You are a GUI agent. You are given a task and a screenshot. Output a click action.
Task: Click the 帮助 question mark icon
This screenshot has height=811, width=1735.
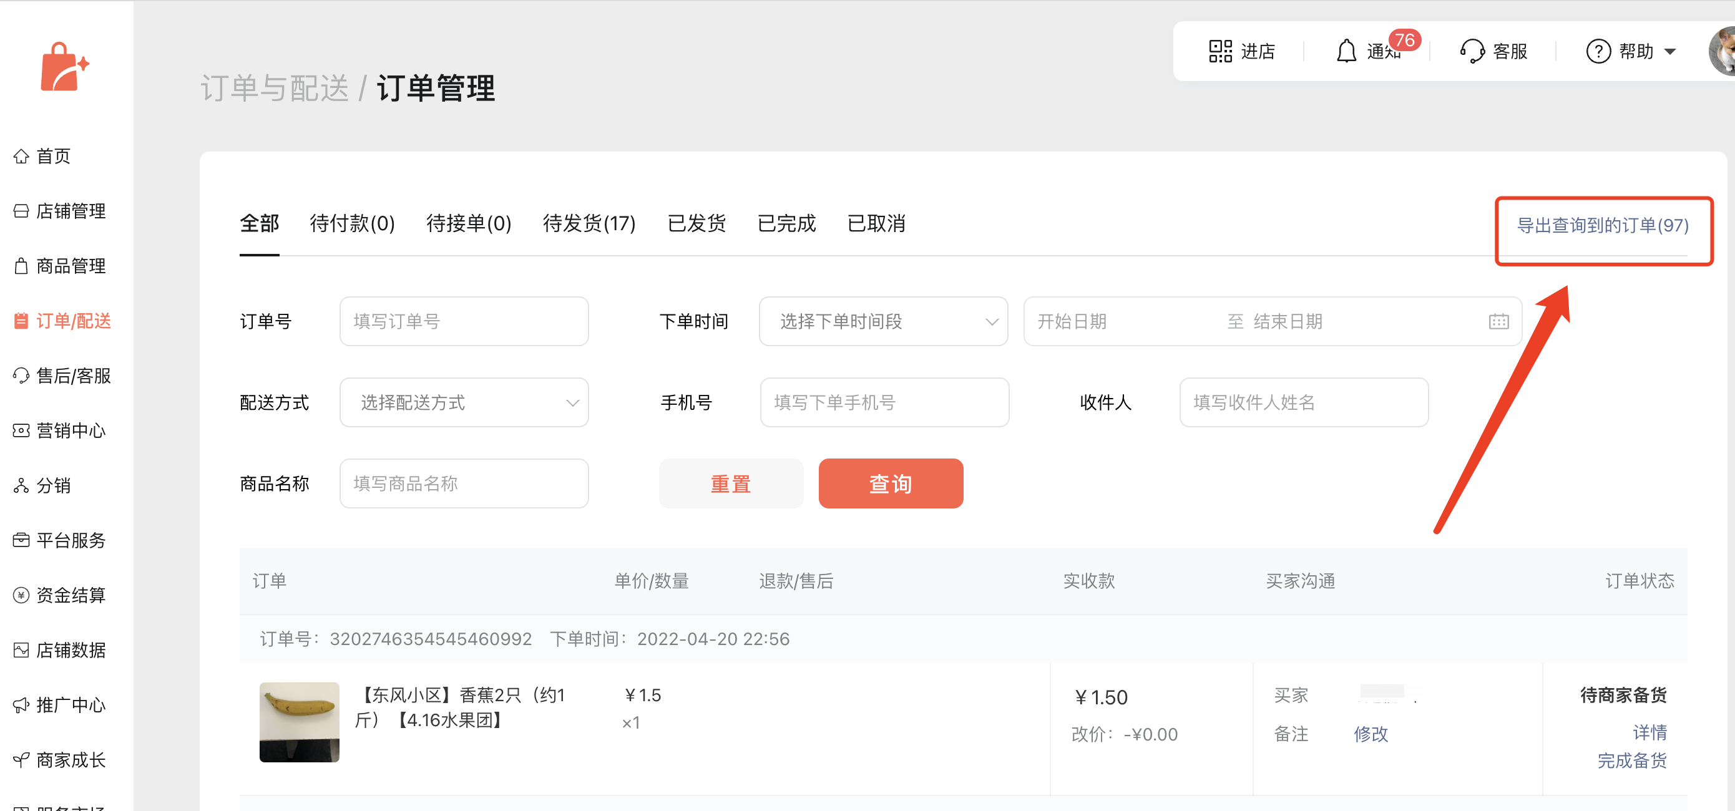[x=1598, y=51]
